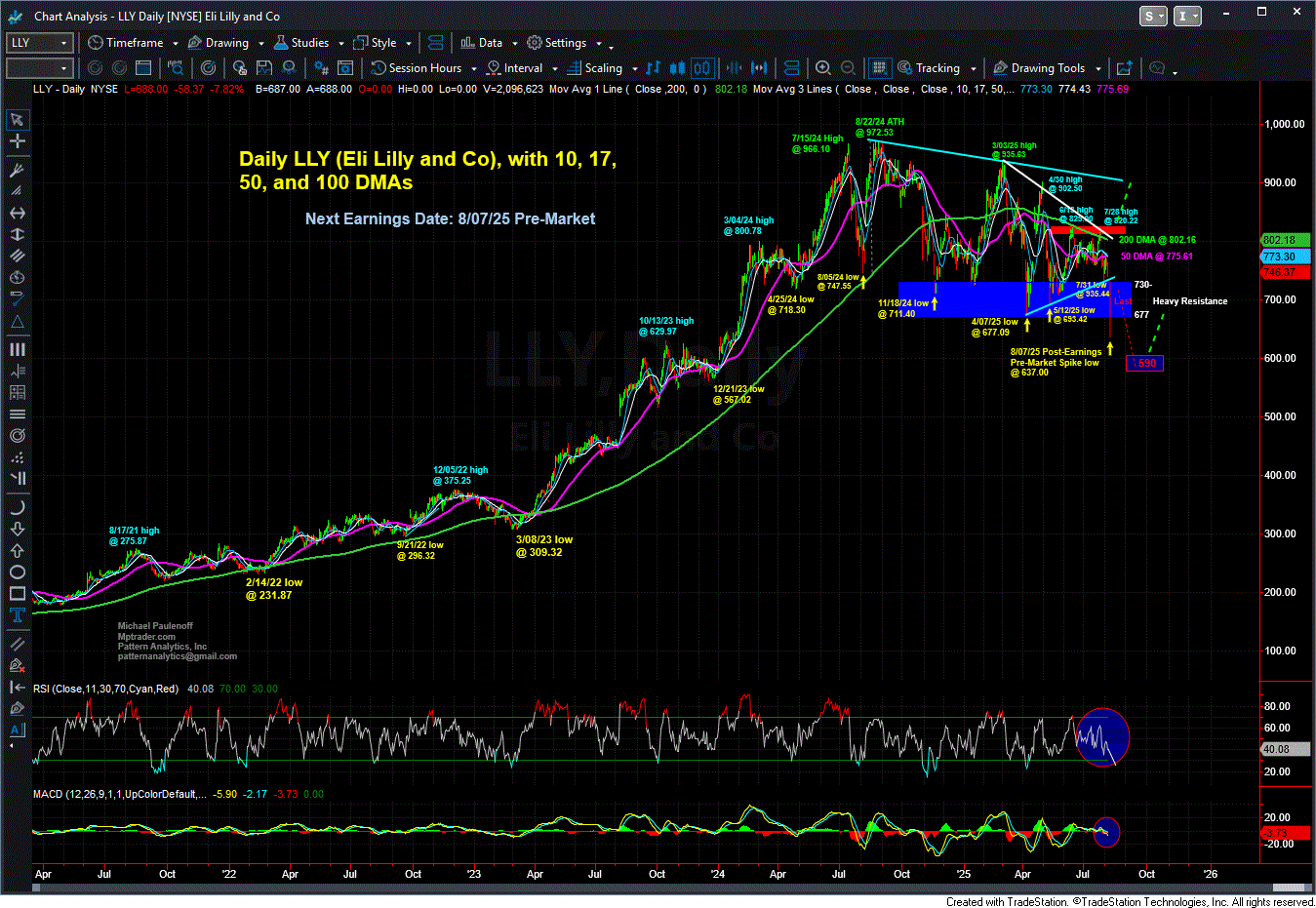
Task: Click the stacked panels icon beside Style
Action: pyautogui.click(x=436, y=43)
